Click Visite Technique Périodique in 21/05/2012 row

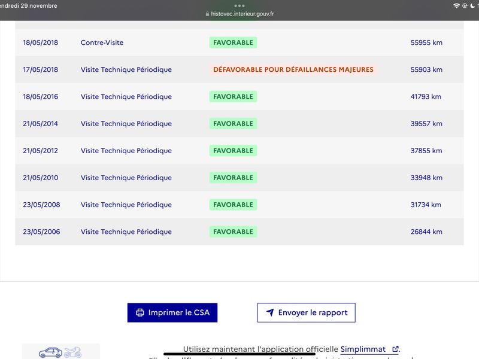pyautogui.click(x=126, y=151)
